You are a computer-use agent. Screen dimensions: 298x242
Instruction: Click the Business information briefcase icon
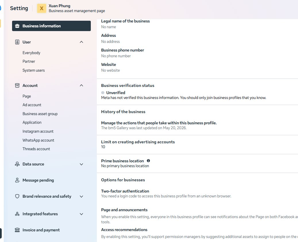17,26
